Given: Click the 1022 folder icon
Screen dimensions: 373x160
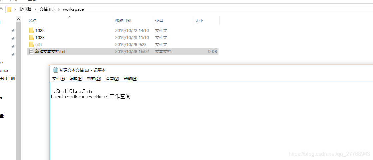Looking at the screenshot, I should click(x=31, y=30).
